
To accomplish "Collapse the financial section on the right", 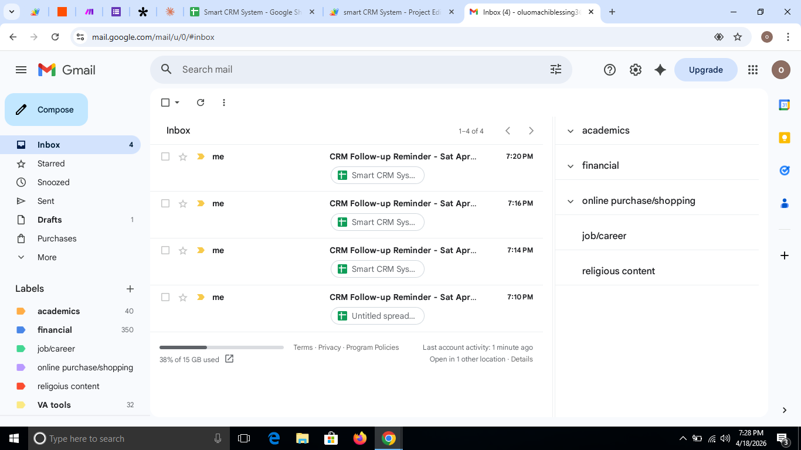I will pos(569,166).
